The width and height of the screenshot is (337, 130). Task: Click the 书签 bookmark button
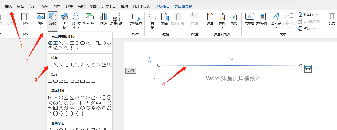point(164,19)
